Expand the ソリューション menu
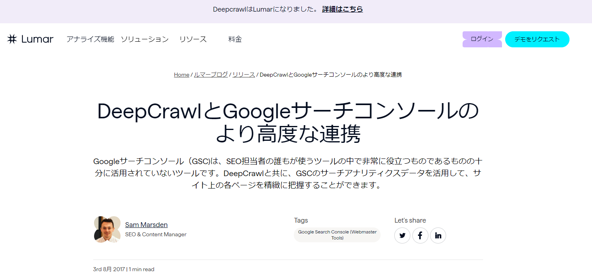The image size is (592, 276). click(145, 39)
